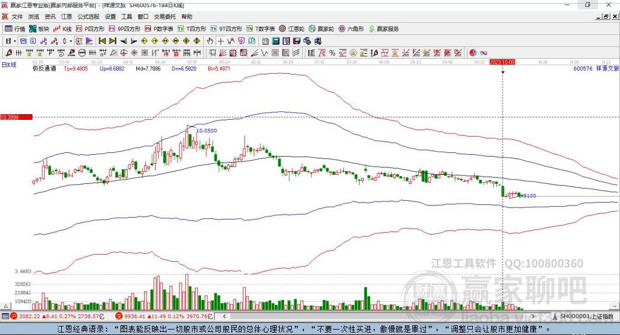Jump to last bar with green skip-forward icon

pyautogui.click(x=113, y=41)
